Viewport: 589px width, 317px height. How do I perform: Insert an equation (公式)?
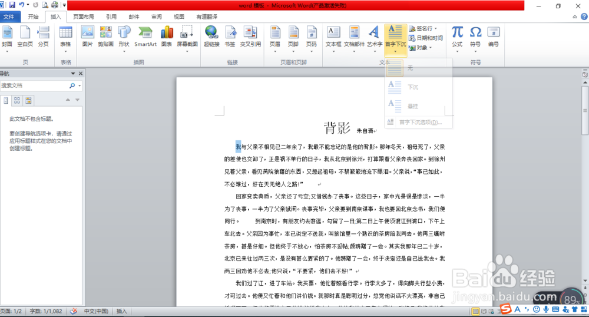click(457, 38)
